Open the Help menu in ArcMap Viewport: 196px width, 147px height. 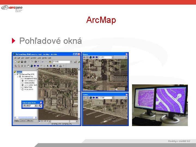50,58
